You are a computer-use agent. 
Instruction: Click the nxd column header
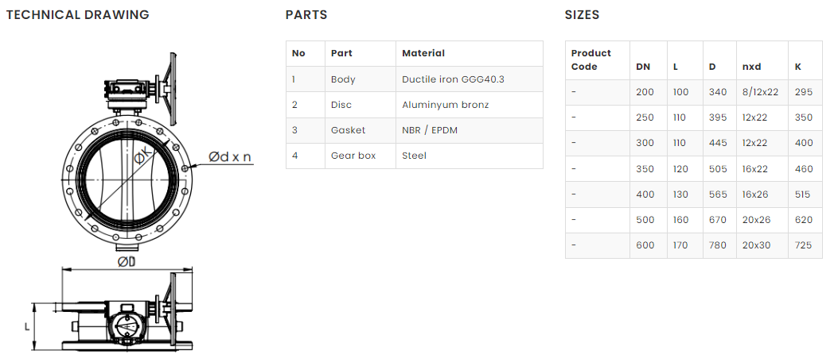[x=751, y=67]
